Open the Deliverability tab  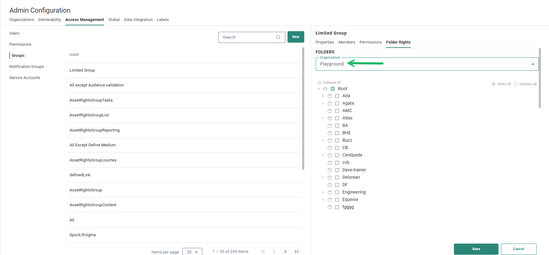tap(50, 20)
